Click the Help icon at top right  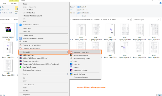point(160,3)
